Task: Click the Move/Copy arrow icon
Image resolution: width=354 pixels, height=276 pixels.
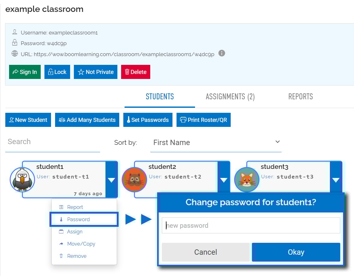Action: (61, 244)
